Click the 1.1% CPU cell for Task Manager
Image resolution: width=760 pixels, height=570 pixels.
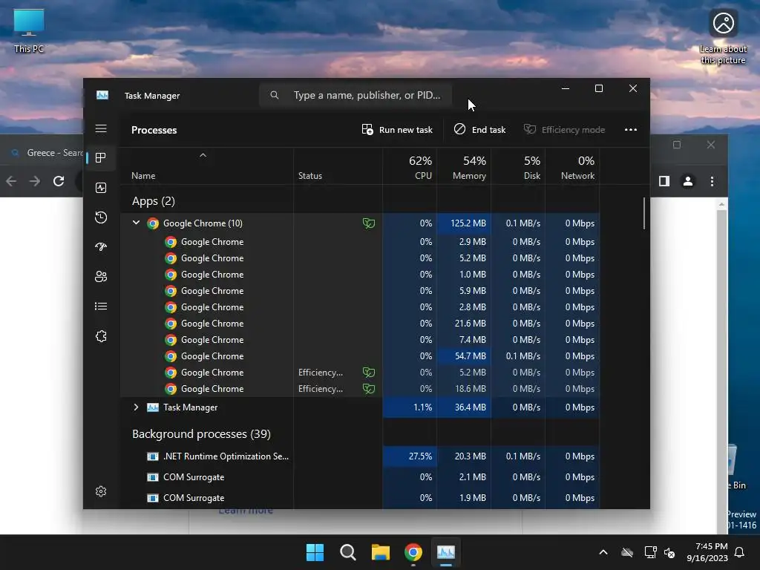coord(410,407)
